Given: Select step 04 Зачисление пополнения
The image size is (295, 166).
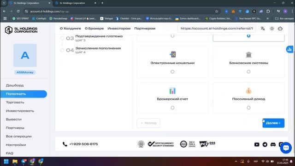Looking at the screenshot, I should pyautogui.click(x=91, y=50).
